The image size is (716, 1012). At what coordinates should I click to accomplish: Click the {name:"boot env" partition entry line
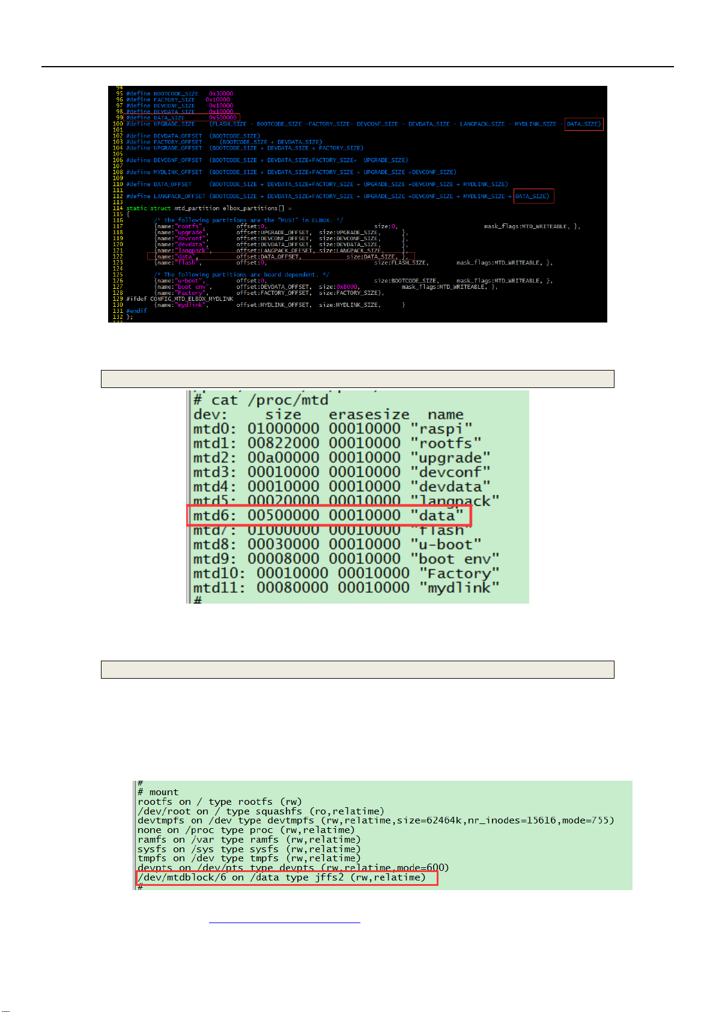[x=326, y=286]
